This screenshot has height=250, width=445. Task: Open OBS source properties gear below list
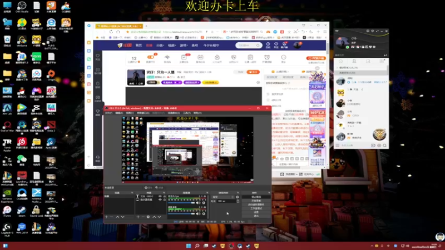coord(148,217)
